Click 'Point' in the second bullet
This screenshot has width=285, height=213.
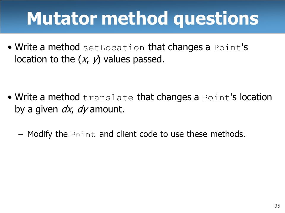click(x=216, y=98)
